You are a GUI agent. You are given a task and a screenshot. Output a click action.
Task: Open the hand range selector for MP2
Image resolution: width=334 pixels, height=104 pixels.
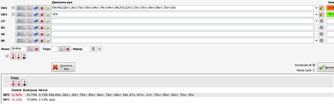click(21, 8)
